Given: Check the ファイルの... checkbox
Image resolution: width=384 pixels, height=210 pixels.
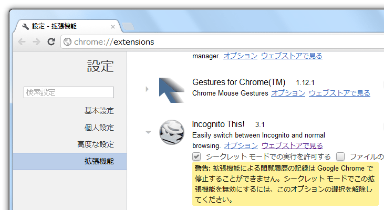Looking at the screenshot, I should click(x=340, y=156).
